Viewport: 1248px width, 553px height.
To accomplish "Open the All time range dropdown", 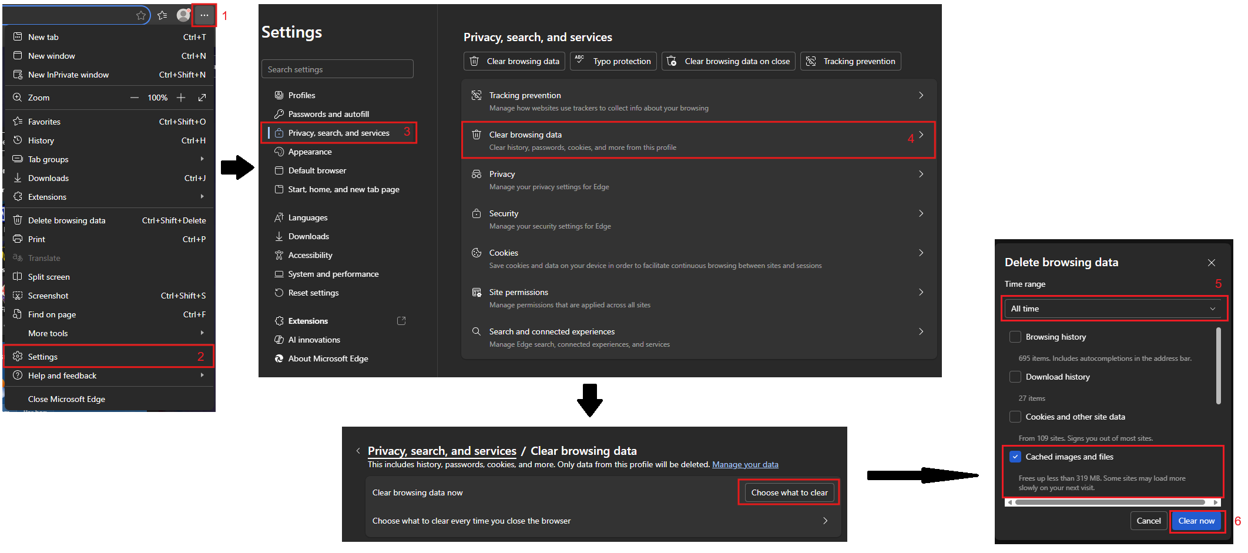I will tap(1113, 309).
